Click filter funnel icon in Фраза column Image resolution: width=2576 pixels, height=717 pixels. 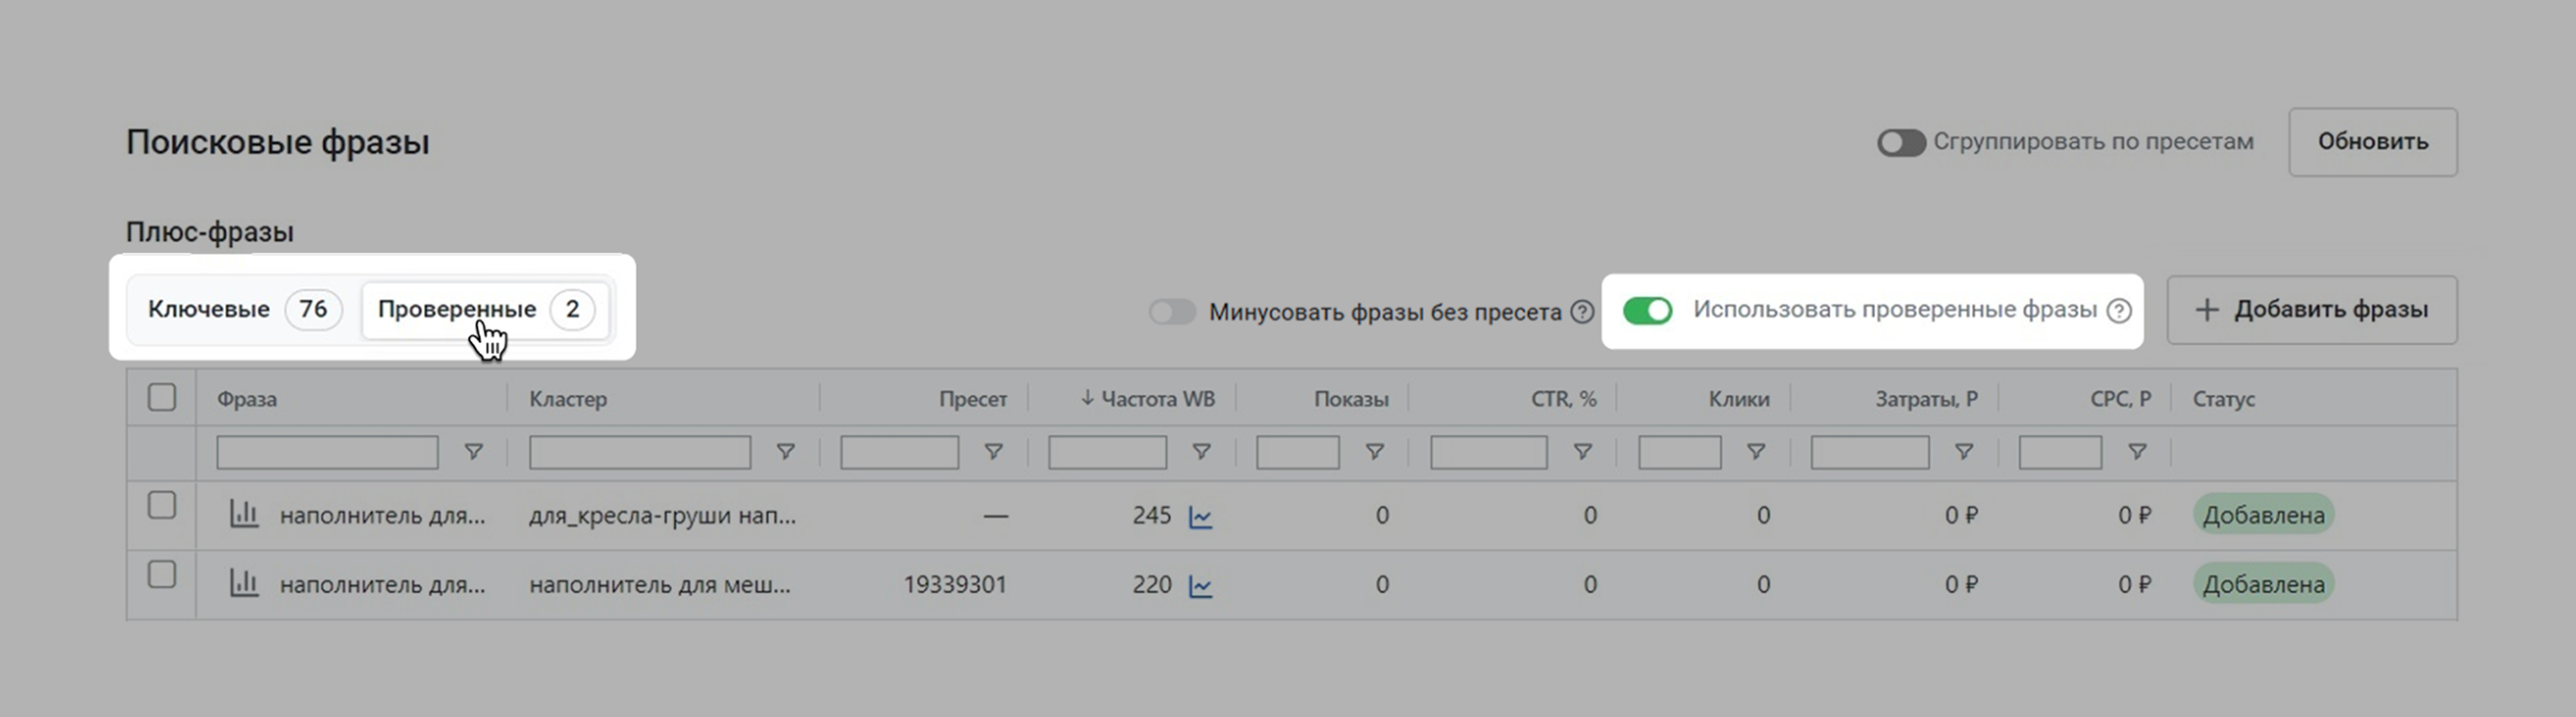click(x=474, y=452)
